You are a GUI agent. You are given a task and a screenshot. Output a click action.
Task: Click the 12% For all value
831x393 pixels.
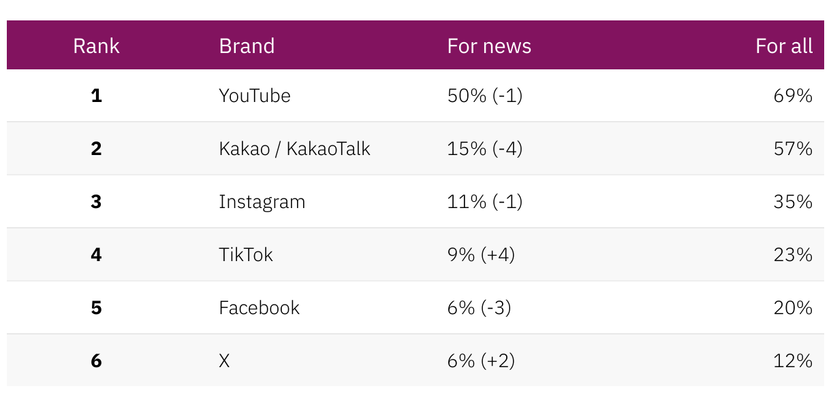coord(793,361)
